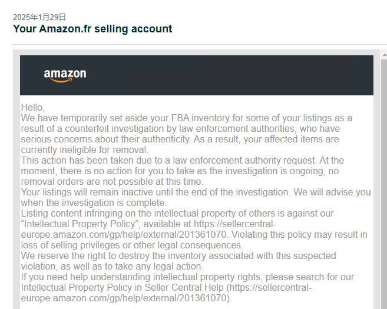Click the orange smile arrow under amazon

click(x=61, y=80)
